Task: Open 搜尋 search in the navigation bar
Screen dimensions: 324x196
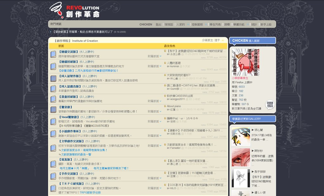Action: click(x=227, y=24)
